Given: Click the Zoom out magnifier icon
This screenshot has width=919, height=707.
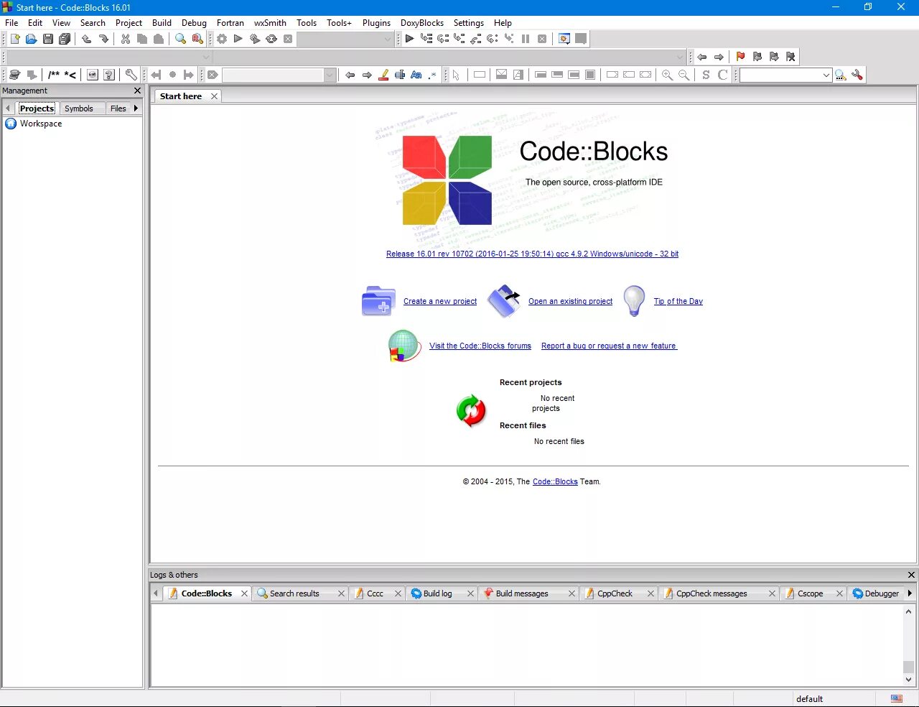Looking at the screenshot, I should click(684, 75).
